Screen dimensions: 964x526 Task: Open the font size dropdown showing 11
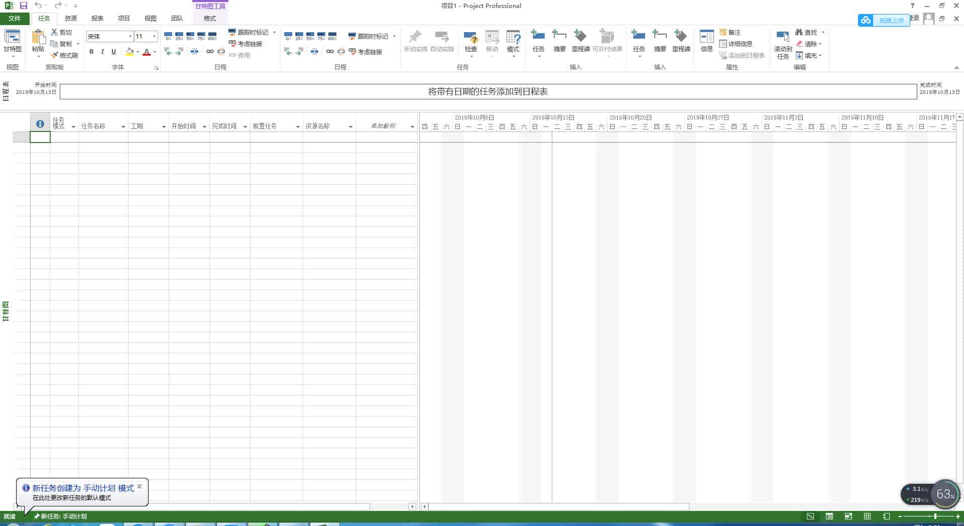coord(154,37)
